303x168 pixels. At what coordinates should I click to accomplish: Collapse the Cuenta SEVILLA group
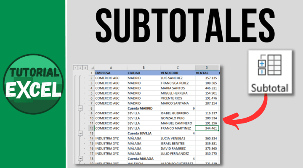[80, 133]
